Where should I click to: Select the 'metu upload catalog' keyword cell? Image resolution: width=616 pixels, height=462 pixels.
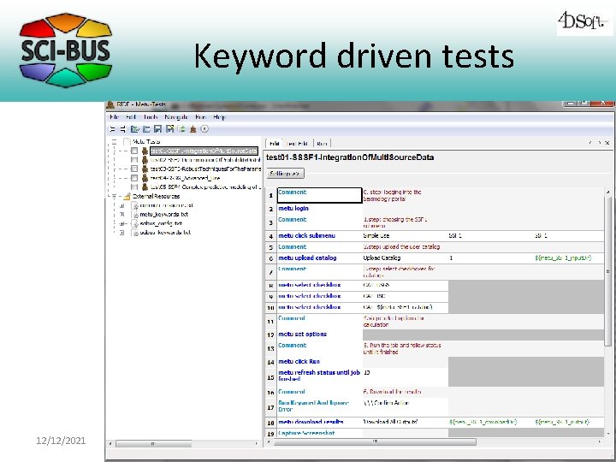(320, 258)
